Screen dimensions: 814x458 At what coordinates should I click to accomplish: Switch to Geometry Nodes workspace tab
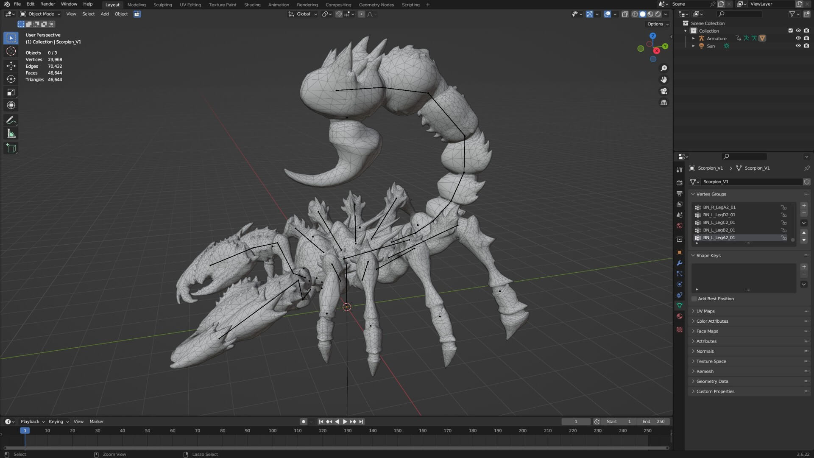click(376, 5)
